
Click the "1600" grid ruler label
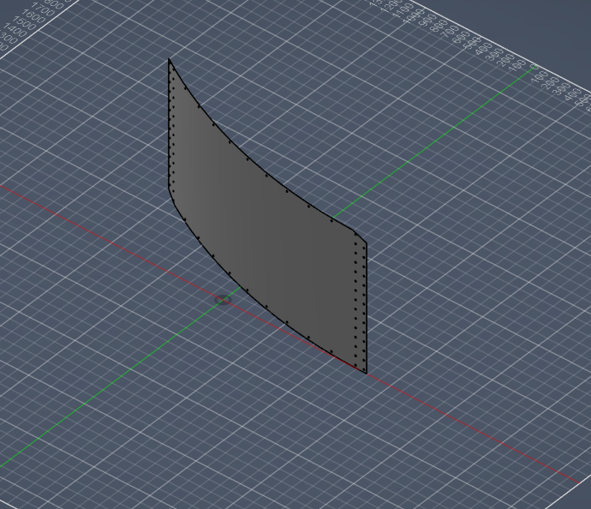coord(33,16)
